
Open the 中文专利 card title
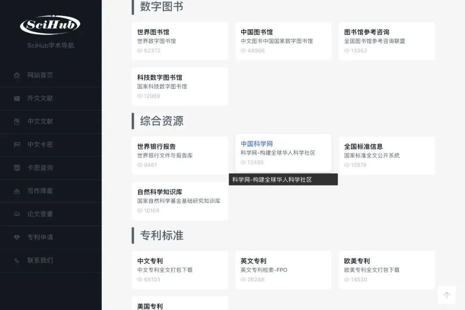point(150,261)
